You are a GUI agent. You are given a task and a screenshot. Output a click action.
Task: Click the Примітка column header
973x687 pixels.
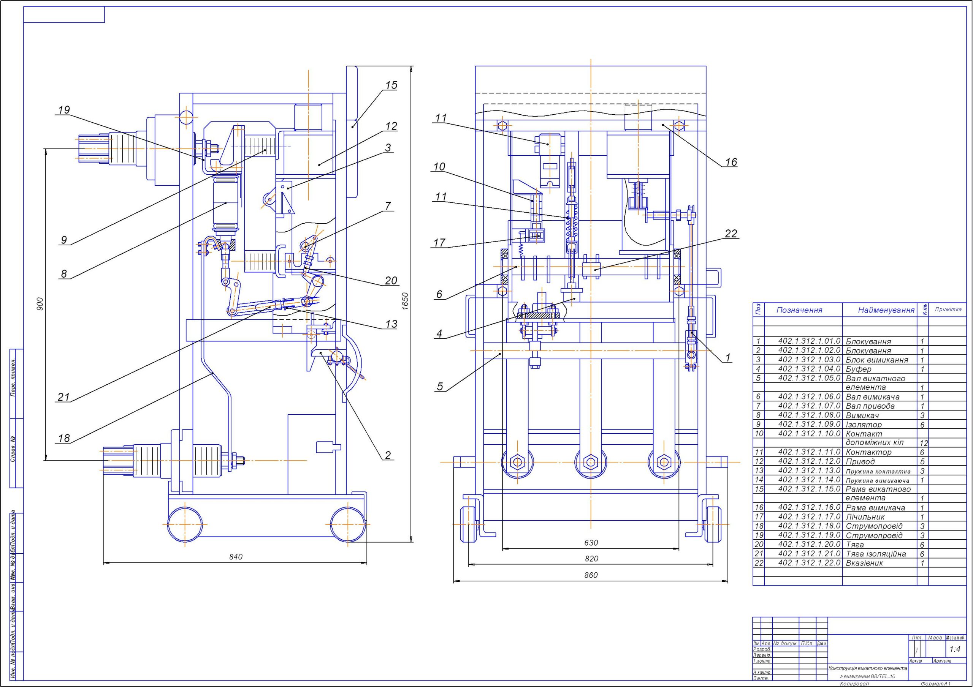point(948,309)
